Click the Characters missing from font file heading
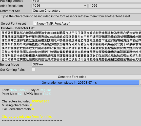Screen dimensions: 141x126 pyautogui.click(x=27, y=117)
